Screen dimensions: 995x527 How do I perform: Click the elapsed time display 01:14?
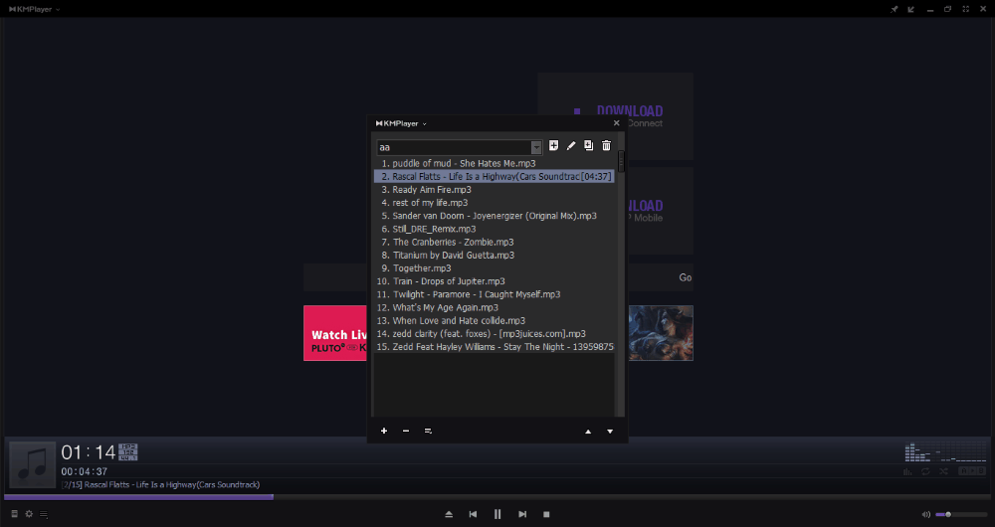[x=89, y=452]
